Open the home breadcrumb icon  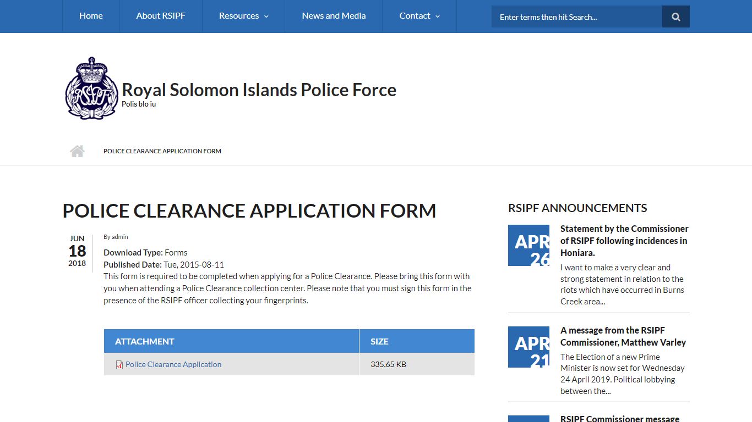77,151
